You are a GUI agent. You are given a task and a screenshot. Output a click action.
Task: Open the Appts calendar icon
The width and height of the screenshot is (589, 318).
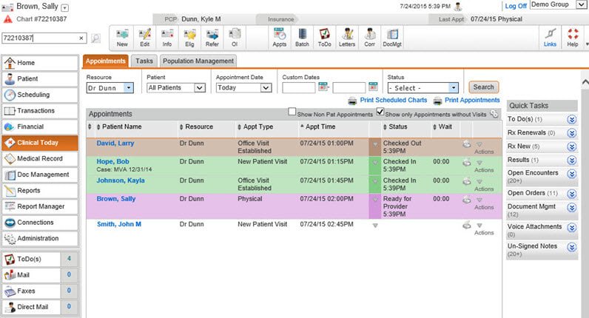(280, 38)
